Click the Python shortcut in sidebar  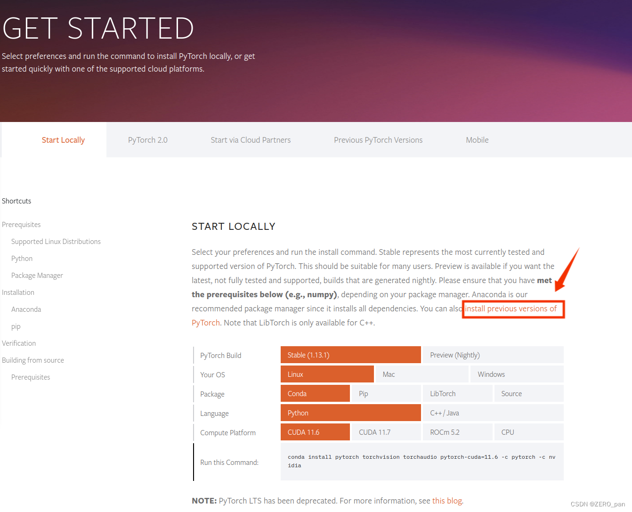coord(22,259)
